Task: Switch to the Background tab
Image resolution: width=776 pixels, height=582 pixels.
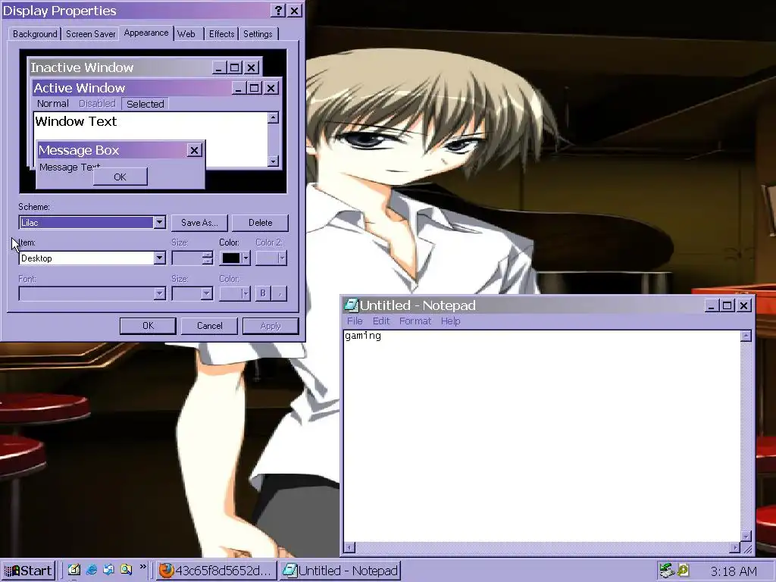Action: coord(35,33)
